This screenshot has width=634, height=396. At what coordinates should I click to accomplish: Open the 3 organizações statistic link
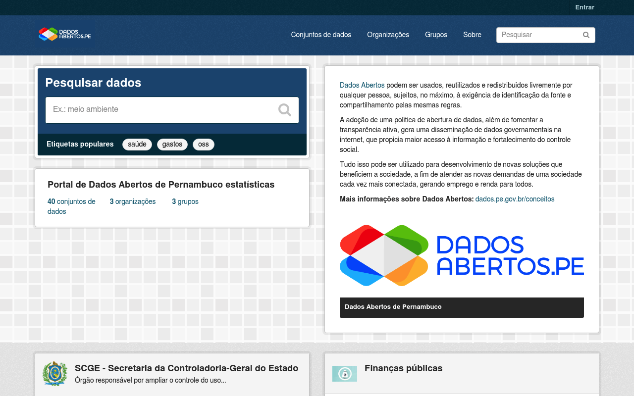[x=133, y=201]
